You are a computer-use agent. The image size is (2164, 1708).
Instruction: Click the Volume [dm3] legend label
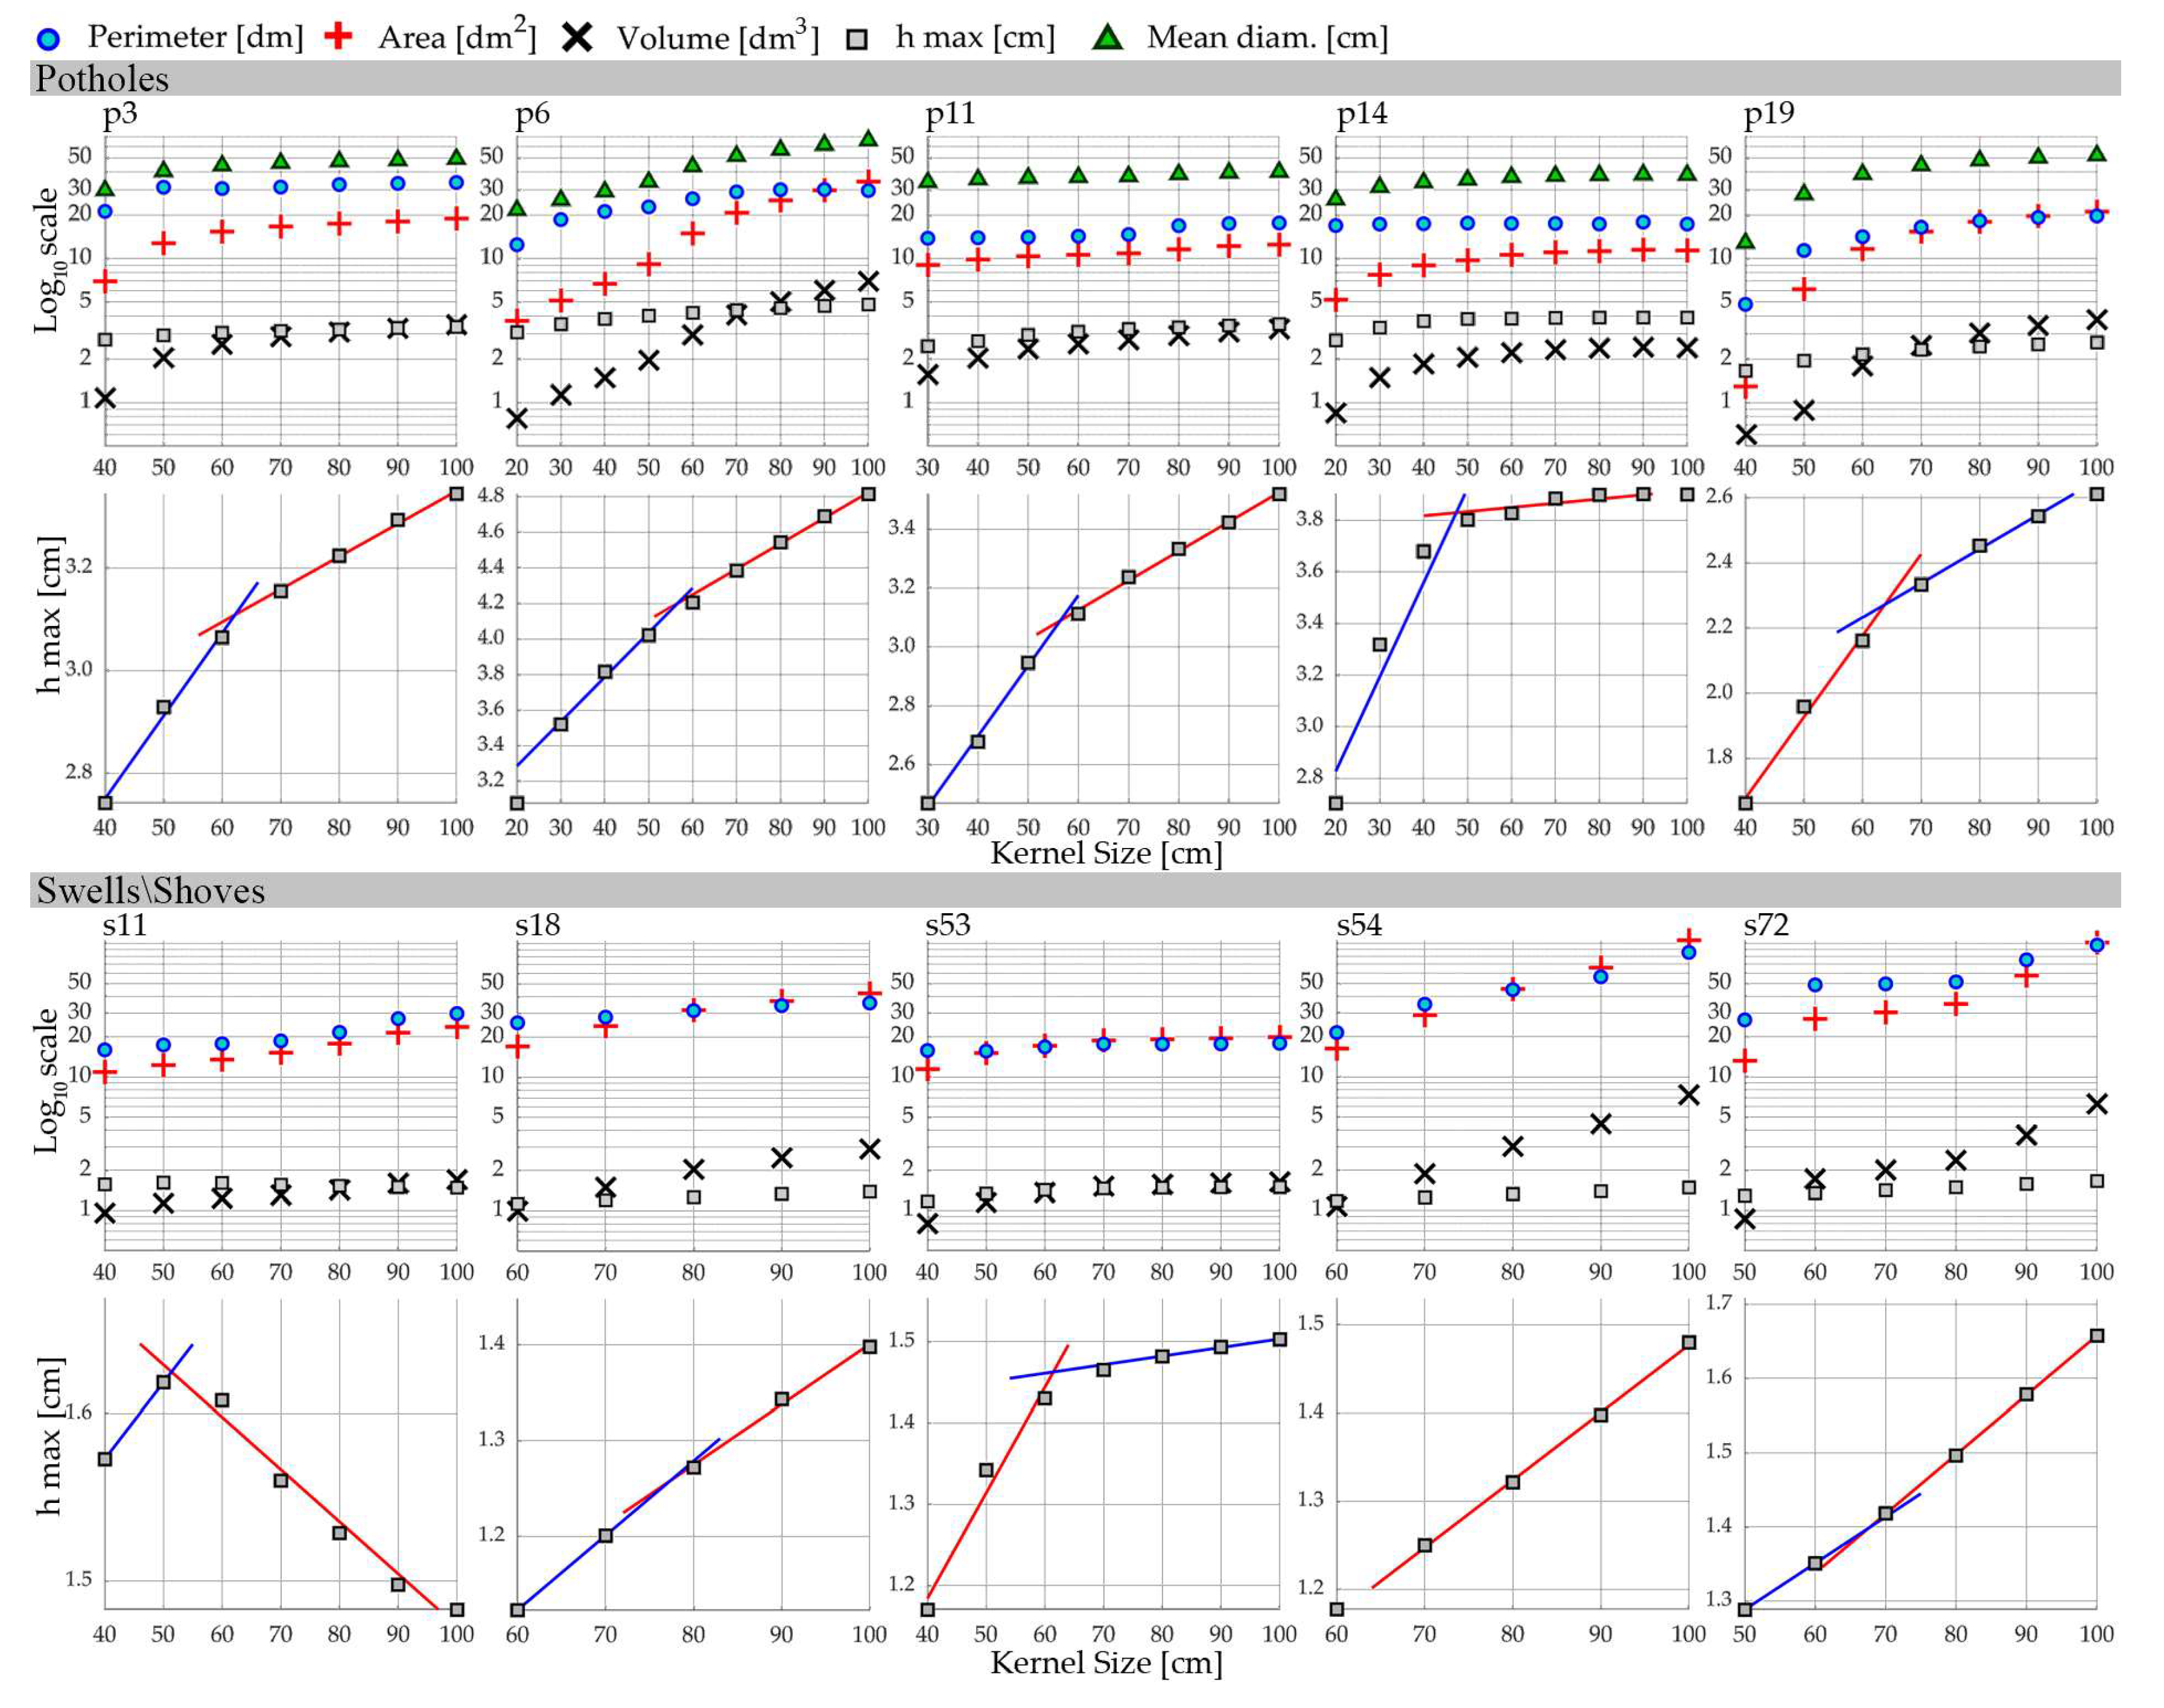coord(717,37)
